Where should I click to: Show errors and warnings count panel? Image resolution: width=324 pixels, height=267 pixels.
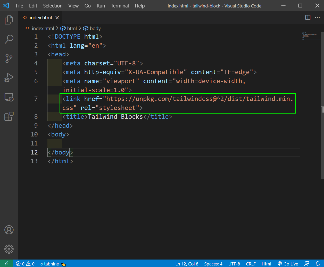tap(25, 264)
